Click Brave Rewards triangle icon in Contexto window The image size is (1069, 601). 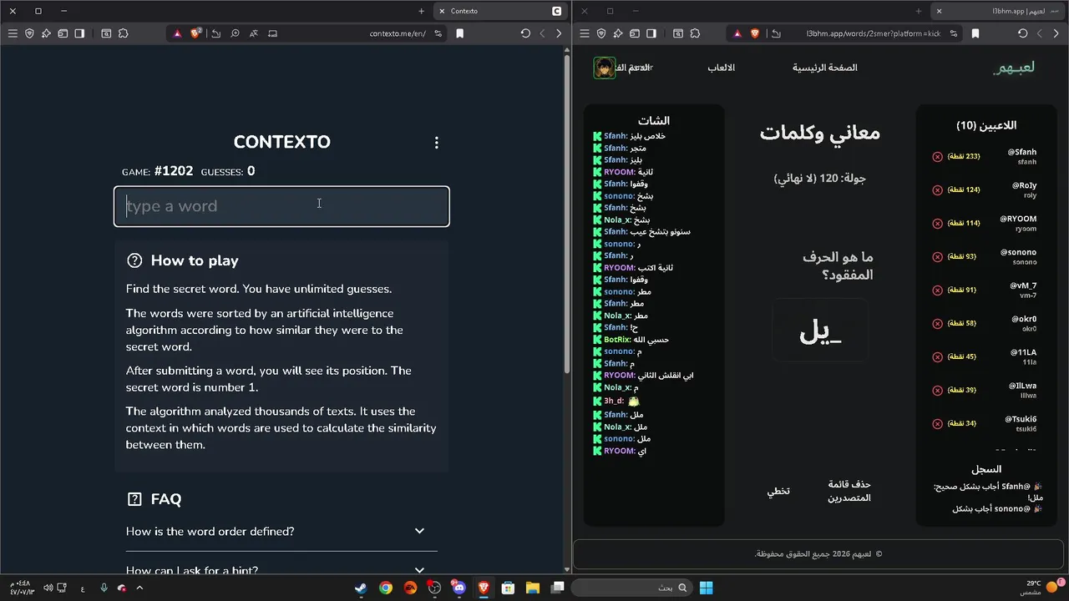(x=178, y=33)
